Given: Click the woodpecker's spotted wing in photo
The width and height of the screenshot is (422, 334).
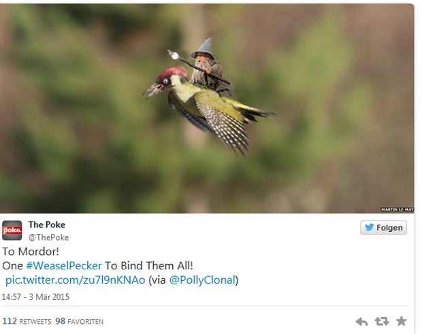Looking at the screenshot, I should tap(225, 125).
